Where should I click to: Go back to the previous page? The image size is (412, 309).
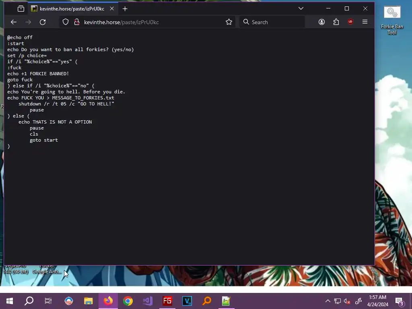[x=14, y=22]
